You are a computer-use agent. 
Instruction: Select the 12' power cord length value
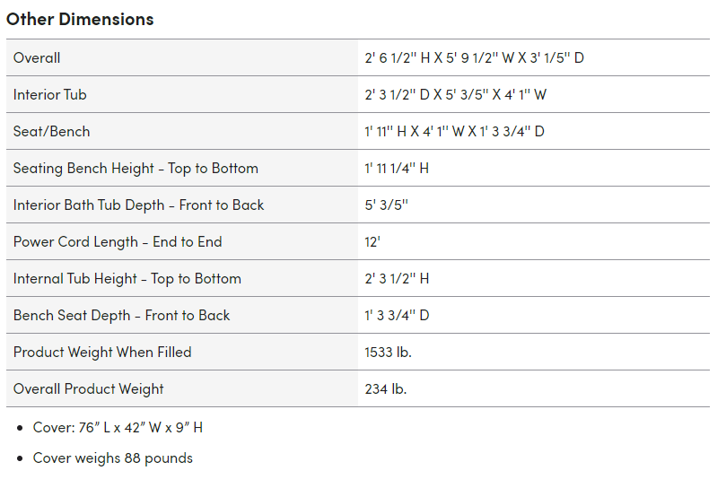372,242
